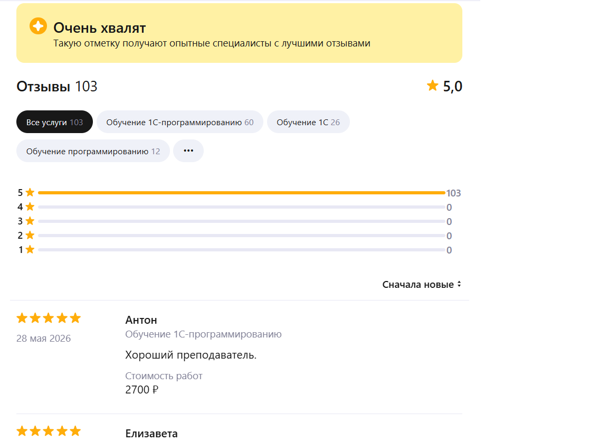Click the price "2700 ₽"
This screenshot has width=608, height=441.
tap(142, 390)
